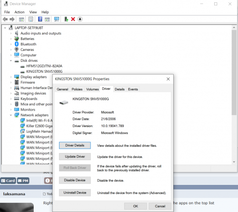Click the Card button in the forum page
Viewport: 238px width, 212px height.
[8, 181]
